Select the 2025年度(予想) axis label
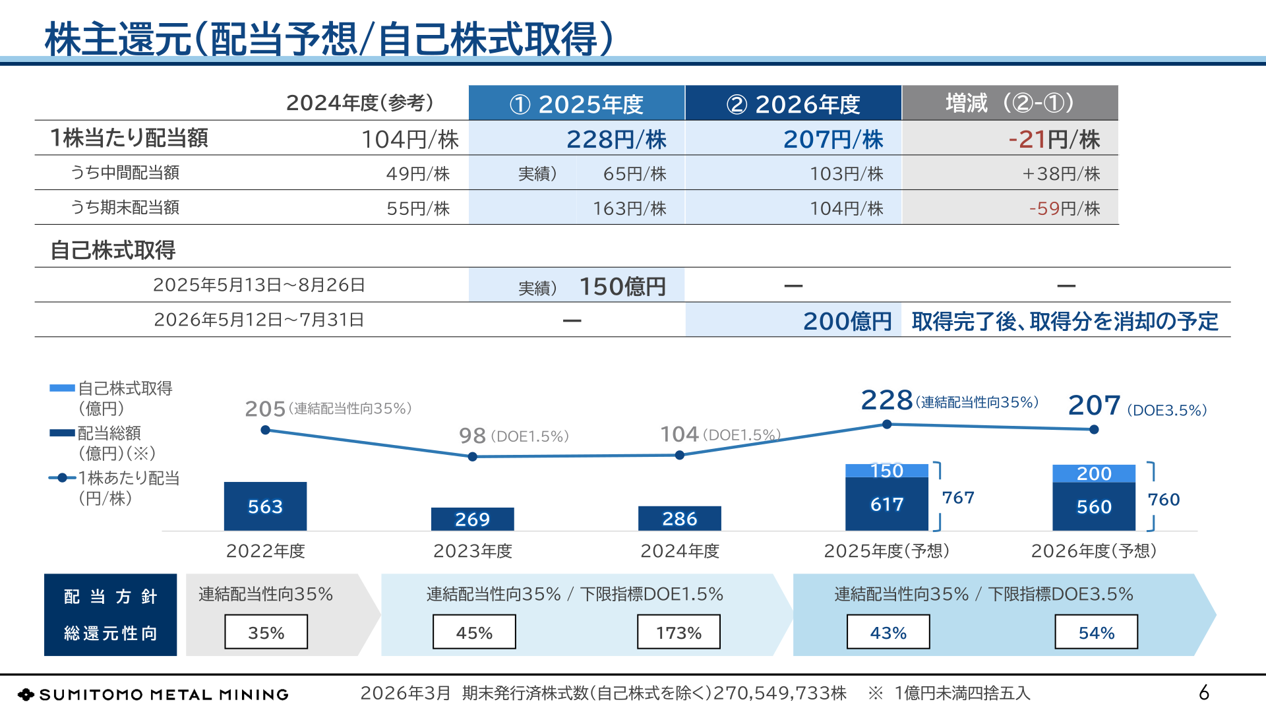 pos(887,551)
